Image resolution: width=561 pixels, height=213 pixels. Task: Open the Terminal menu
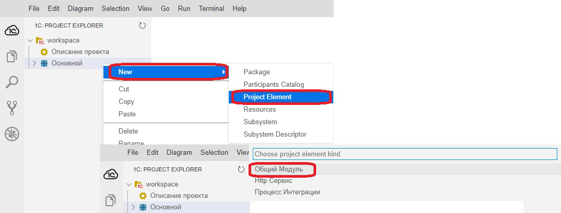coord(211,9)
